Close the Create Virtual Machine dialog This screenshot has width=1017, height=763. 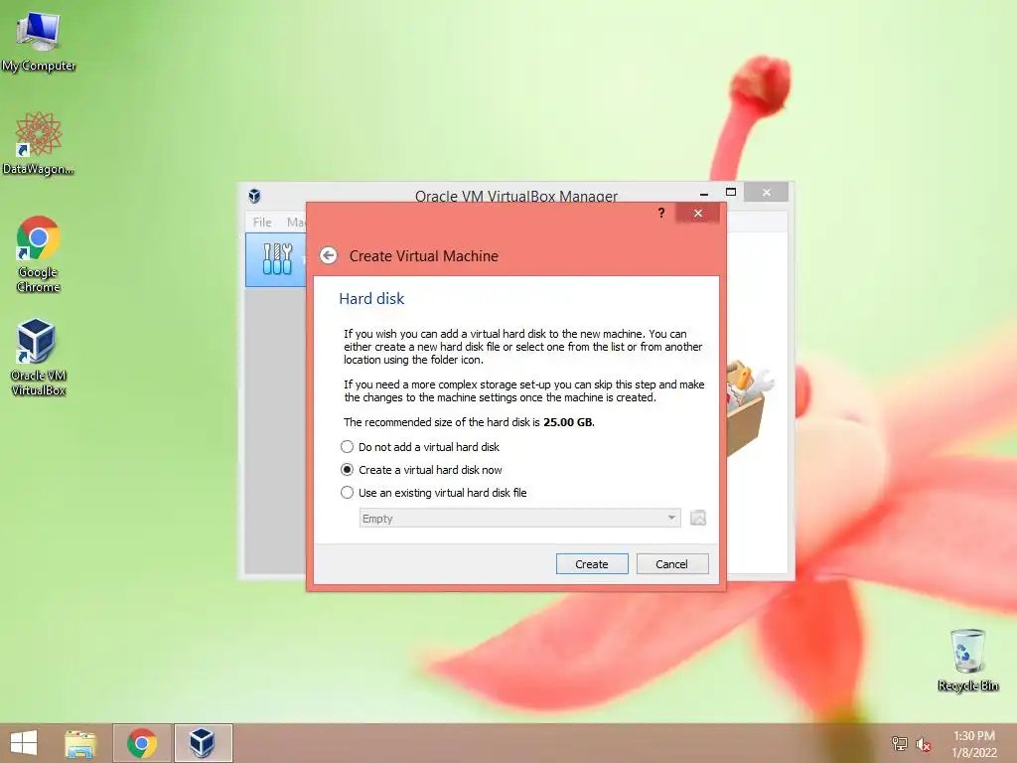(697, 213)
